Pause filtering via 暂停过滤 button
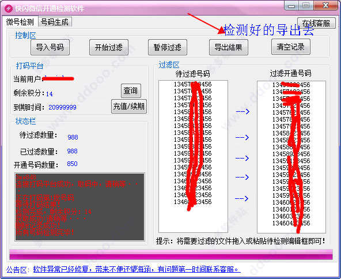This screenshot has width=341, height=279. [x=168, y=47]
